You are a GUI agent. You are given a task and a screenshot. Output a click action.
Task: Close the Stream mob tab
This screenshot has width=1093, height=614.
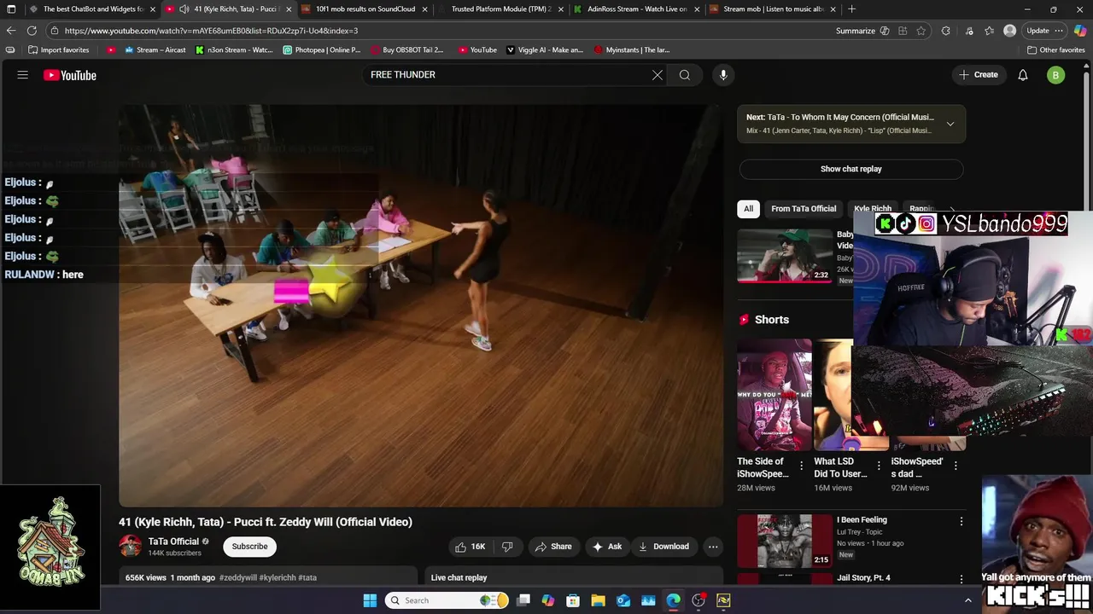(832, 9)
